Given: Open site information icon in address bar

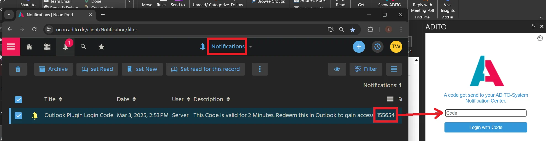Looking at the screenshot, I should [x=49, y=29].
